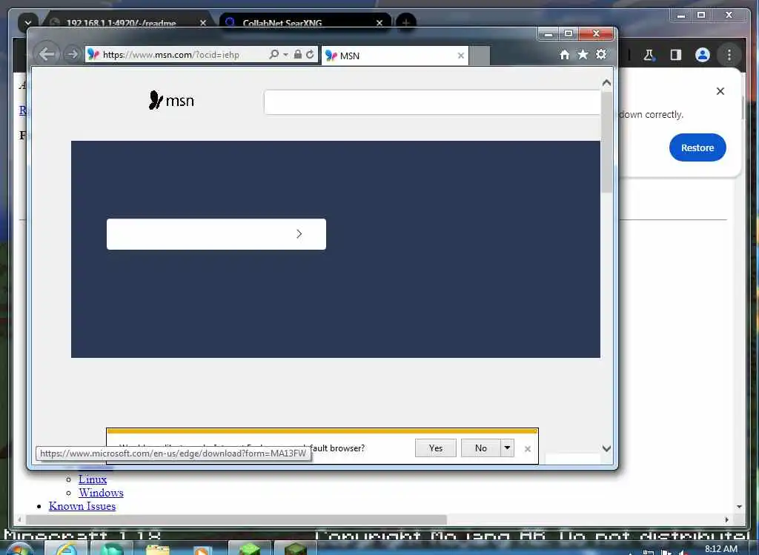Screen dimensions: 759x555
Task: Open Chrome's three-dot menu
Action: [729, 55]
